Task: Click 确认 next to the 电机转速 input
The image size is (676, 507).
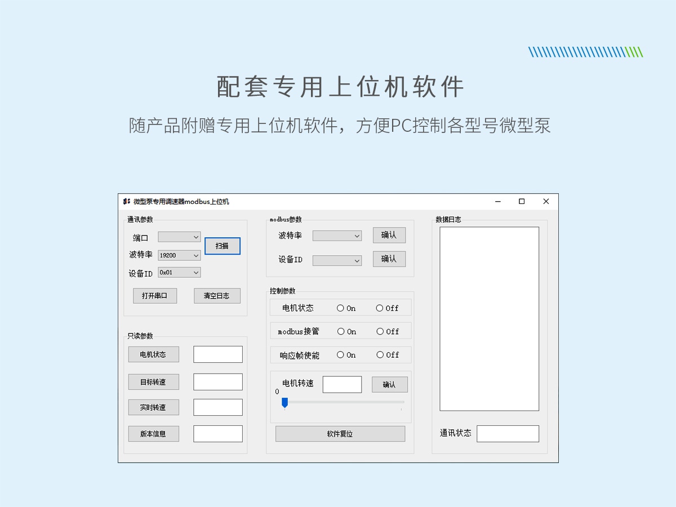Action: click(x=389, y=384)
